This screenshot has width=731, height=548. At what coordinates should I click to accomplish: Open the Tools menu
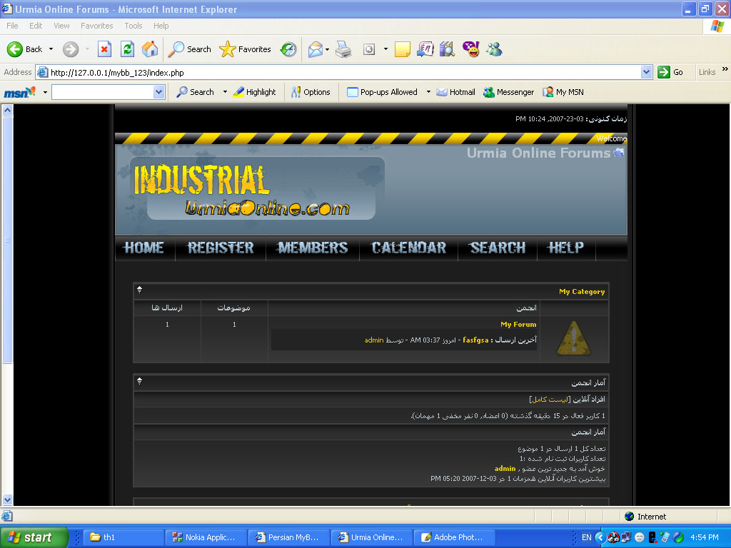(133, 26)
